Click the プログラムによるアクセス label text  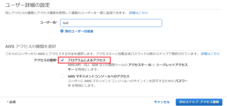tap(87, 60)
